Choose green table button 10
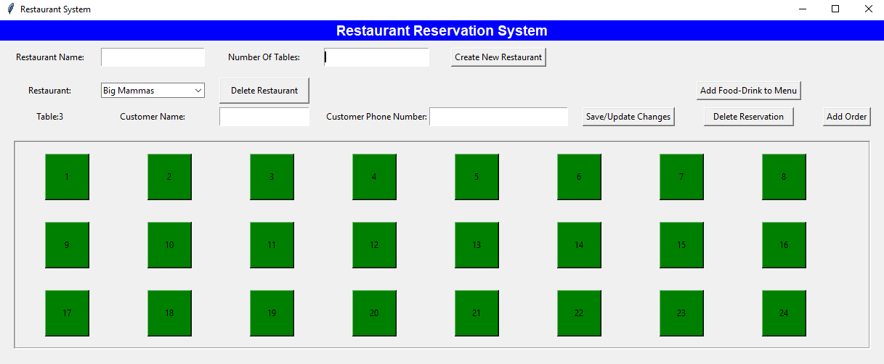 169,244
